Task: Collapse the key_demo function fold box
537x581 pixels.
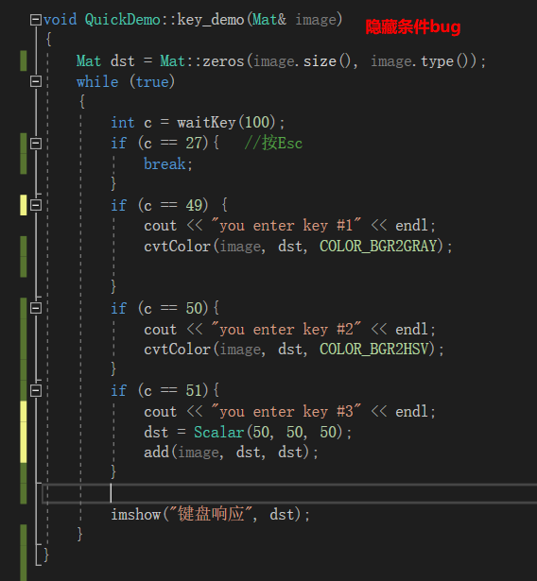Action: pyautogui.click(x=36, y=20)
